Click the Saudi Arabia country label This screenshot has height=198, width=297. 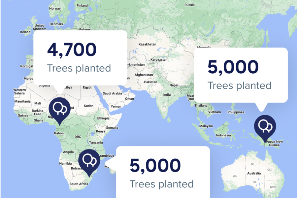pyautogui.click(x=112, y=93)
